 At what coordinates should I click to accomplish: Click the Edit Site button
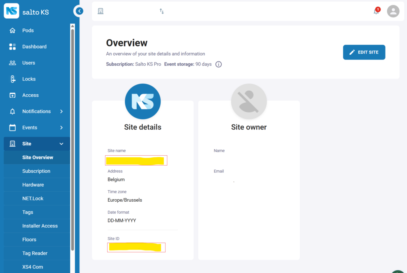pos(364,52)
